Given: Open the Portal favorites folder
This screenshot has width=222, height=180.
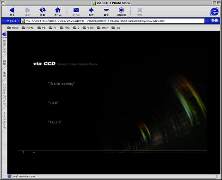Looking at the screenshot, I should (28, 28).
